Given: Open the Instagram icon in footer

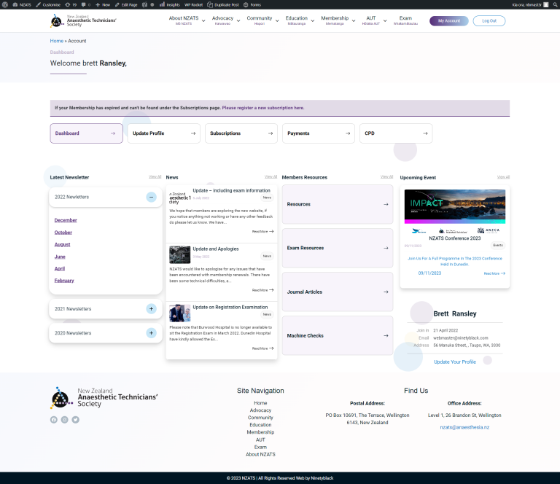Looking at the screenshot, I should pyautogui.click(x=64, y=420).
